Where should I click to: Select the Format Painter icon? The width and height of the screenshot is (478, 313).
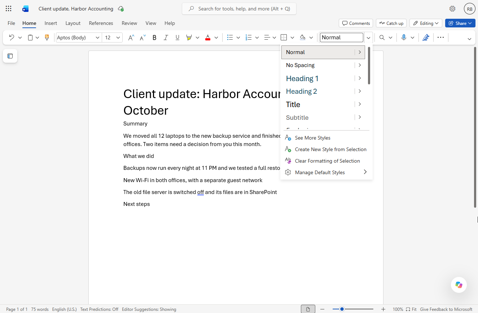coord(47,38)
